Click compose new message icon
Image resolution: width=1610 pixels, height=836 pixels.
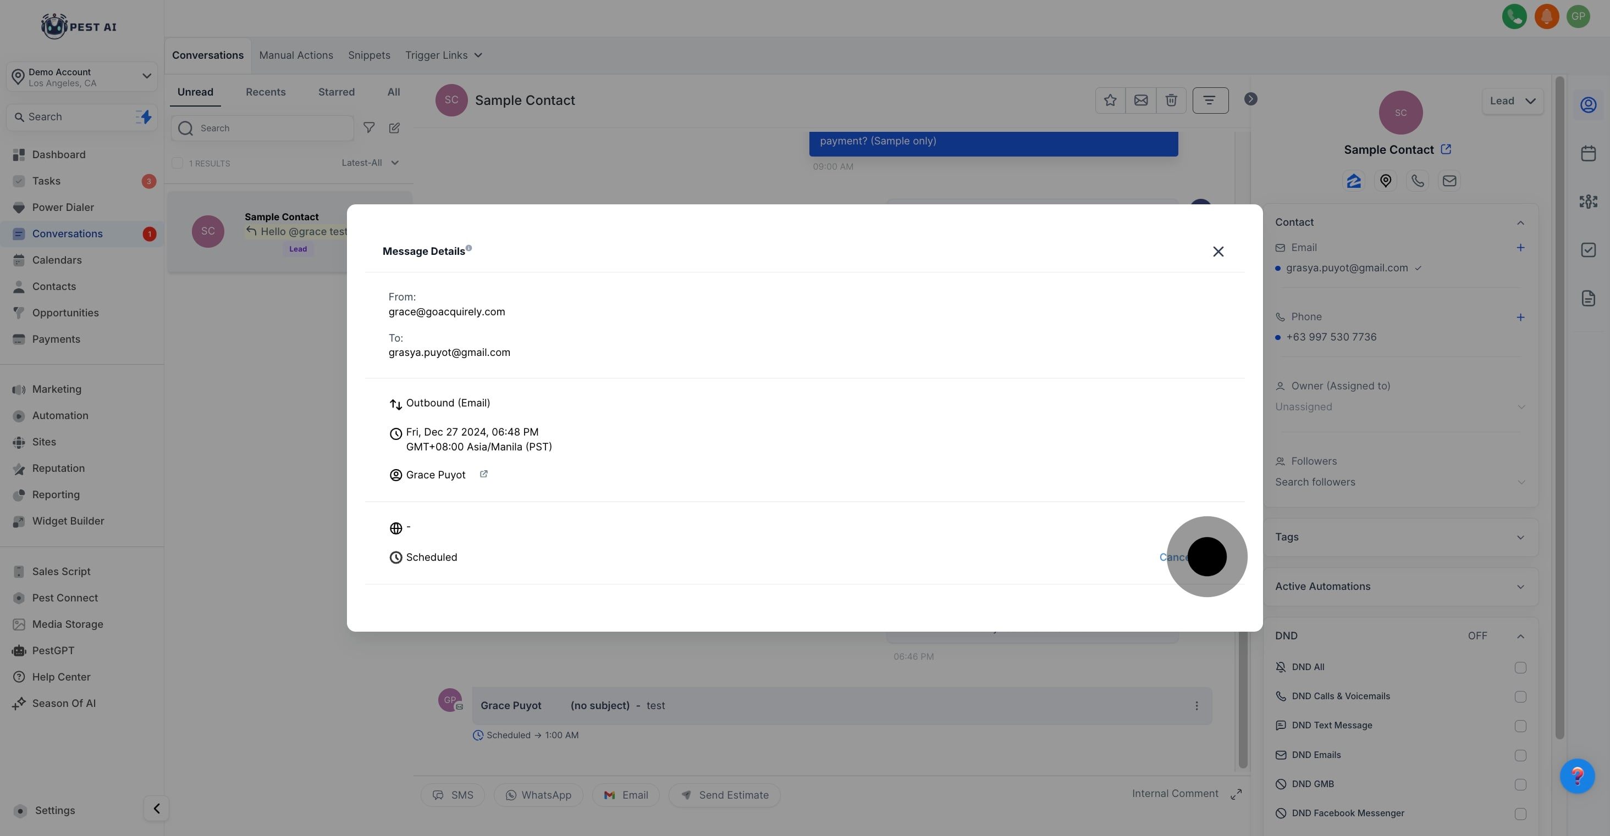pyautogui.click(x=394, y=128)
